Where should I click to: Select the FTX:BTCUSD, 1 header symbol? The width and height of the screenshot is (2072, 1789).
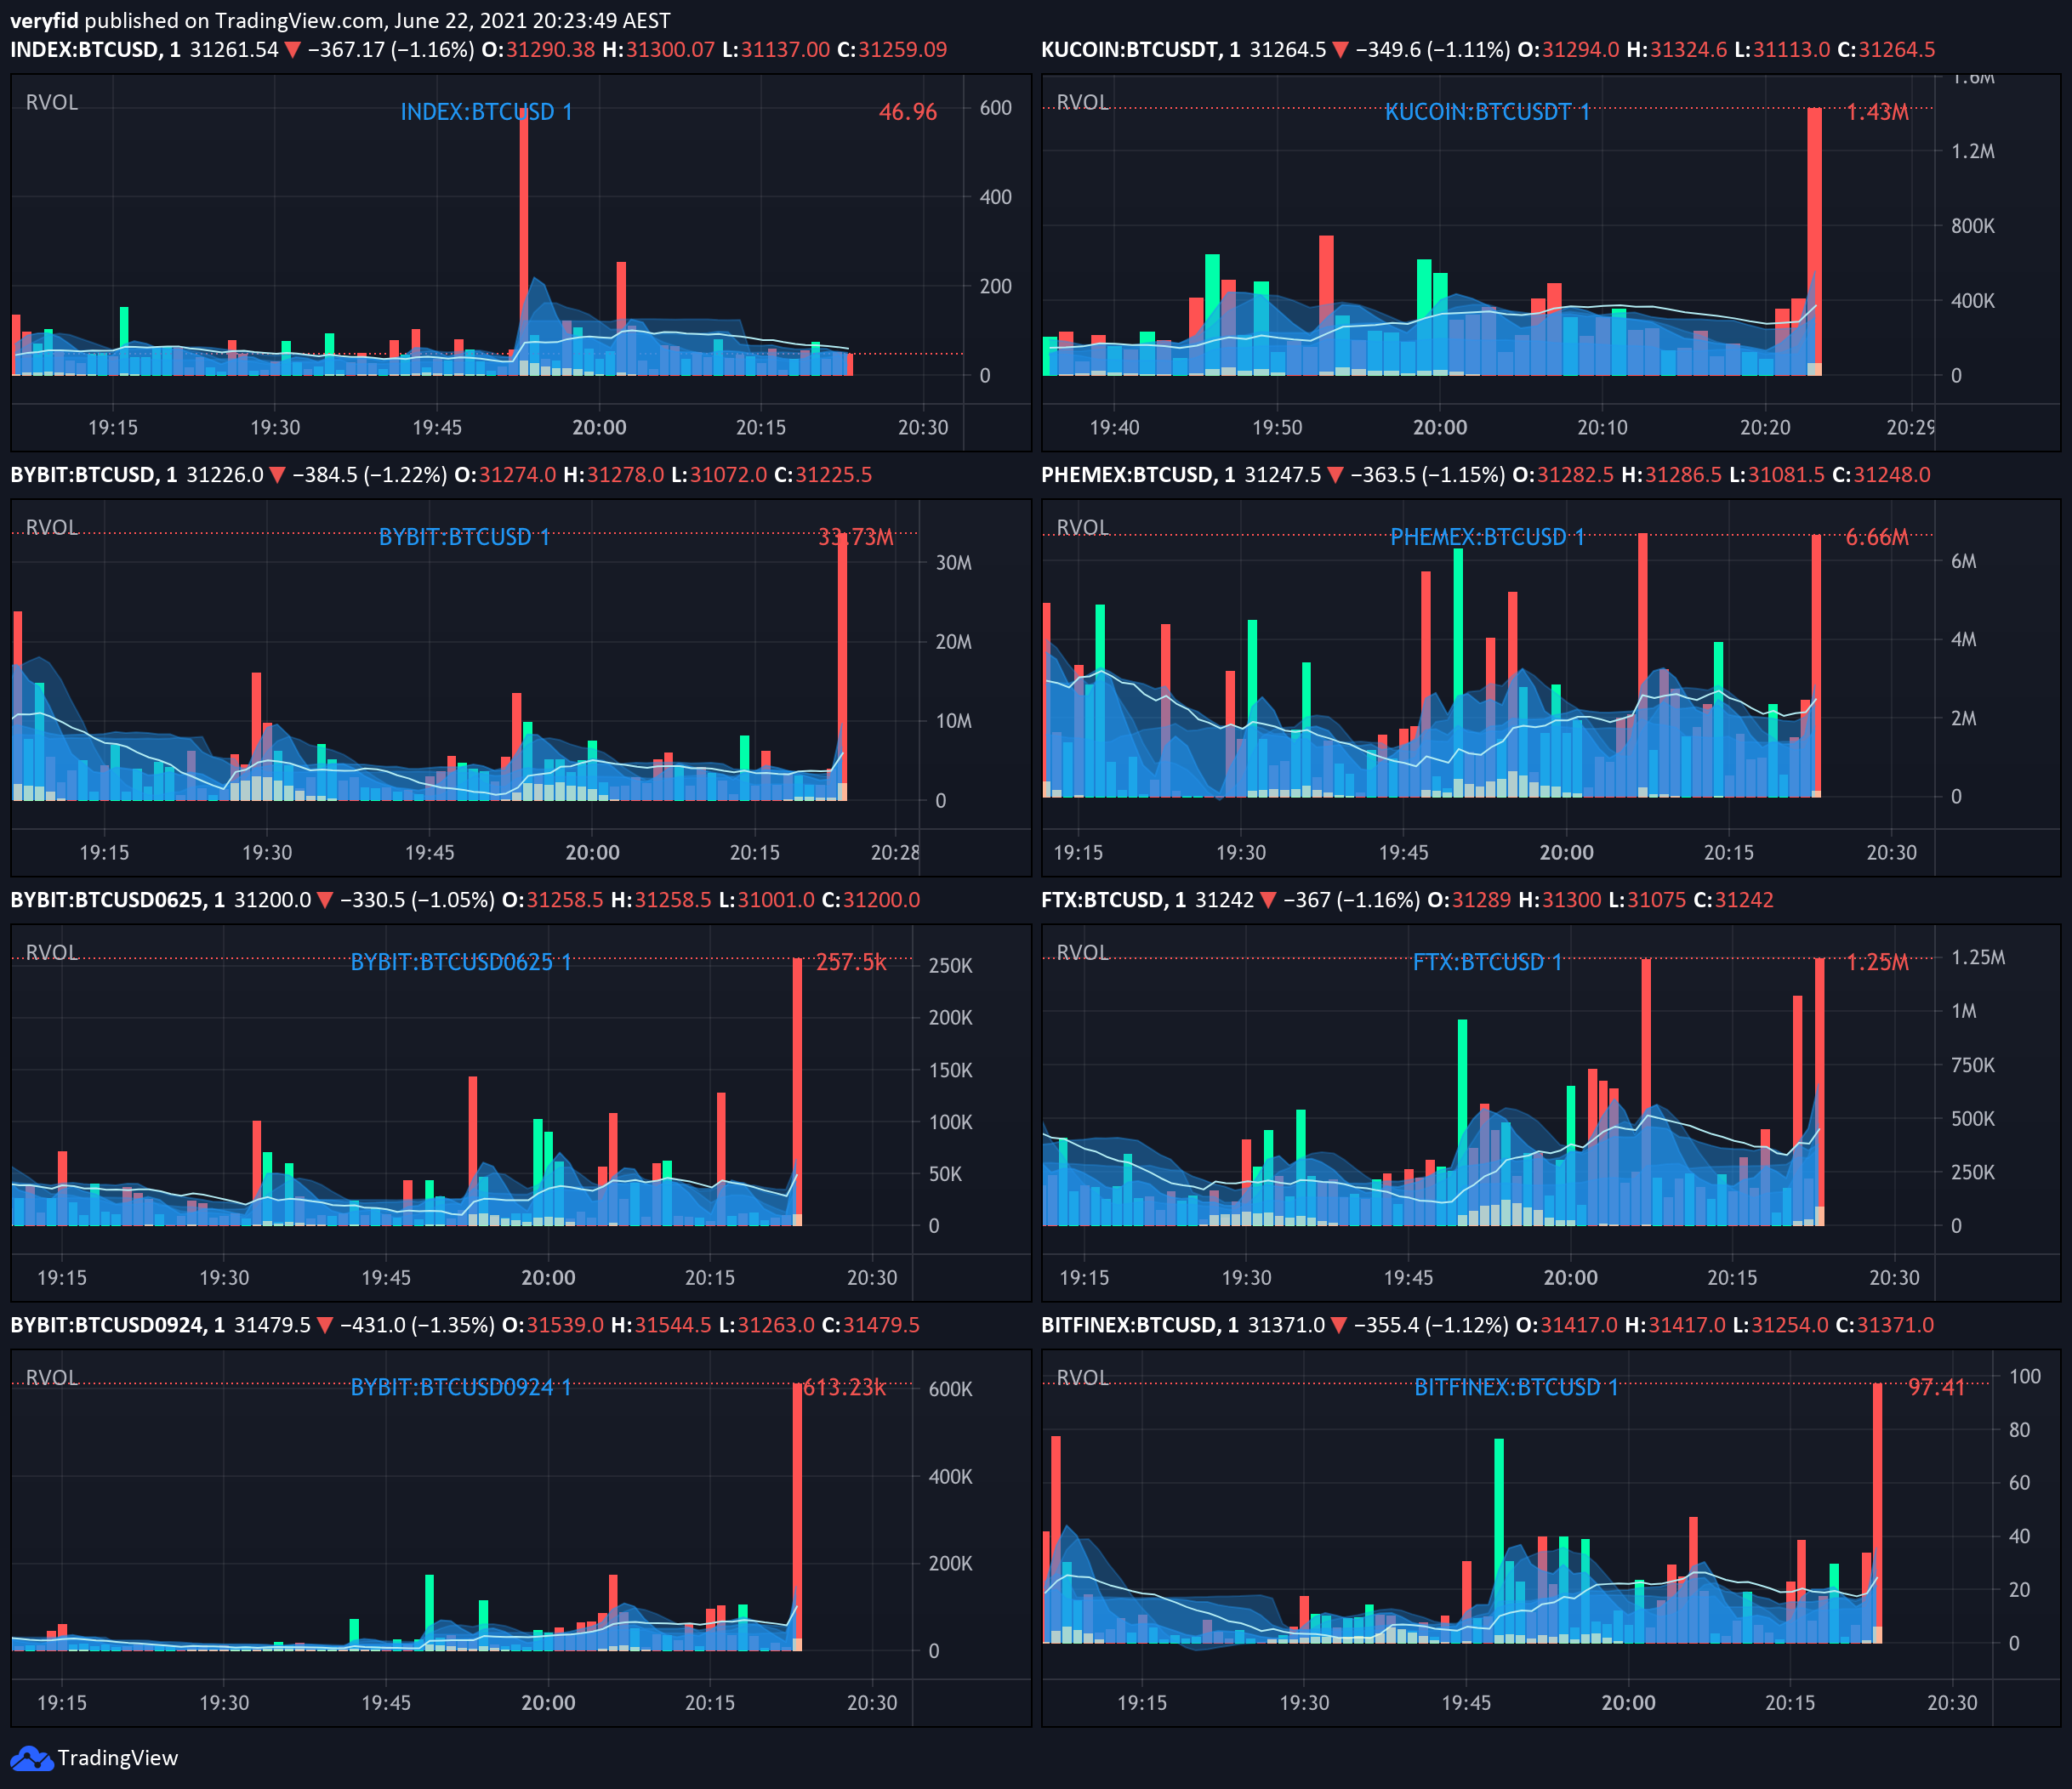1114,900
